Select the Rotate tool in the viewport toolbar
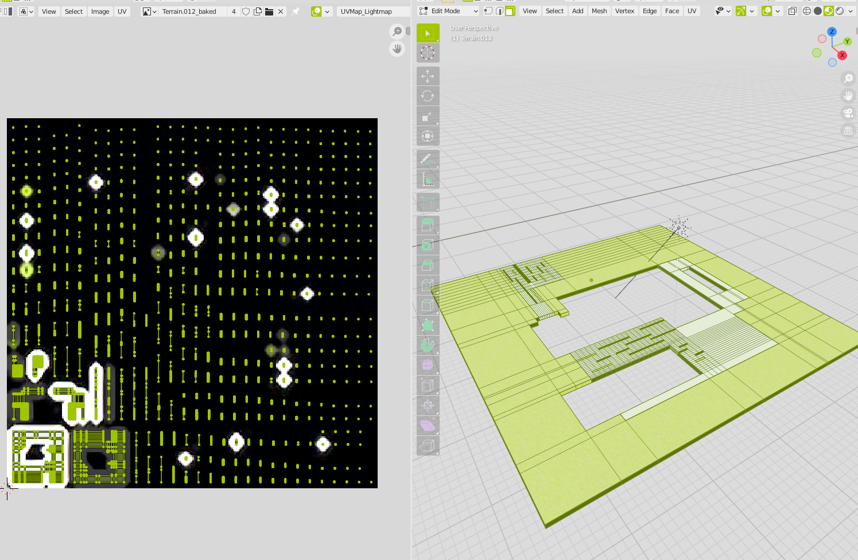Screen dimensions: 858x560 (x=428, y=96)
